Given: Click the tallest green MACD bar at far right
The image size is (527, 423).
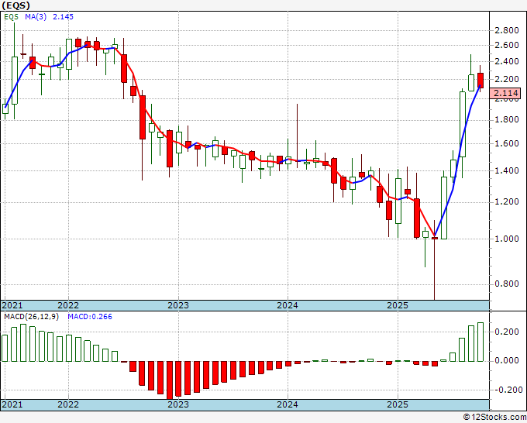Looking at the screenshot, I should [480, 342].
